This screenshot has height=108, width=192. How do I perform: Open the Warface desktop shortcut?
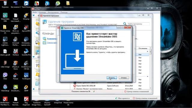click(16, 52)
